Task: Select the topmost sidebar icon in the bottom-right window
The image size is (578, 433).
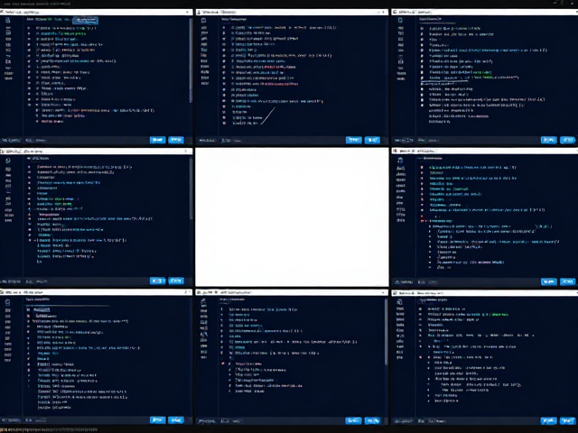Action: tap(399, 302)
